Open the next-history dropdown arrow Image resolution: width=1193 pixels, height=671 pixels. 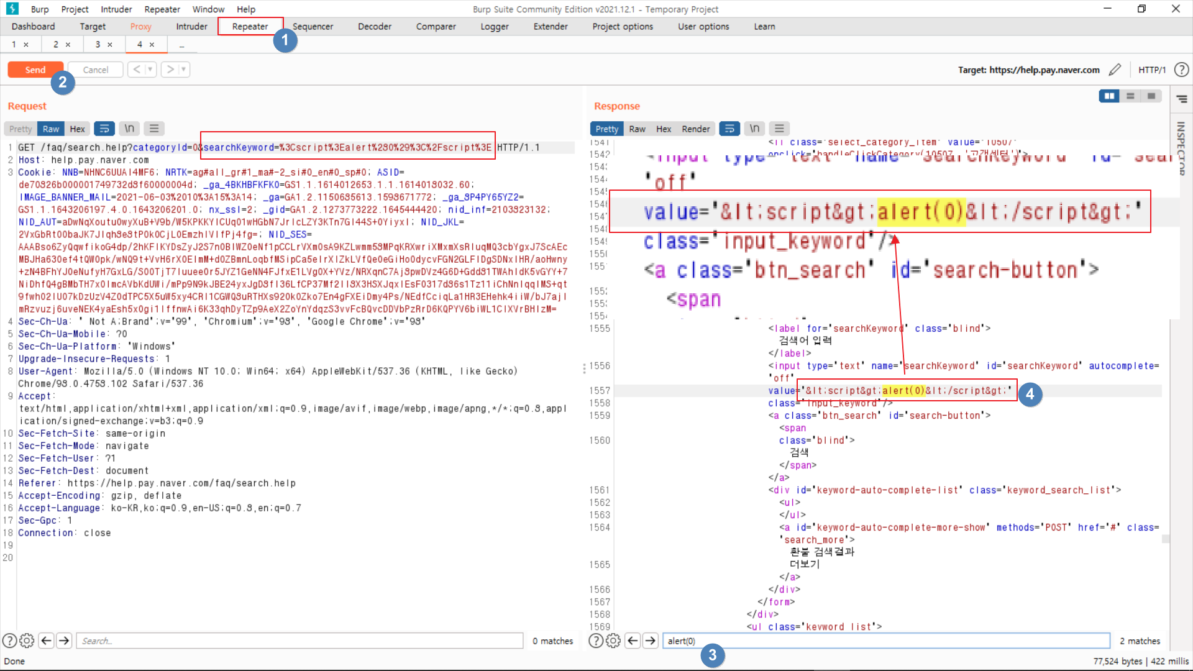(184, 70)
